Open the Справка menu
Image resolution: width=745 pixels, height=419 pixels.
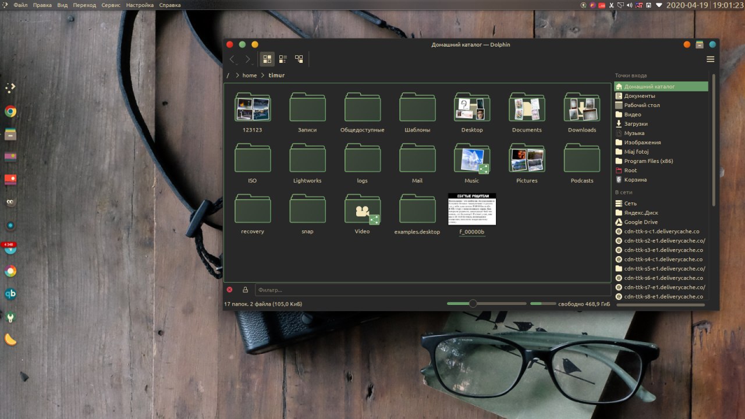[169, 5]
